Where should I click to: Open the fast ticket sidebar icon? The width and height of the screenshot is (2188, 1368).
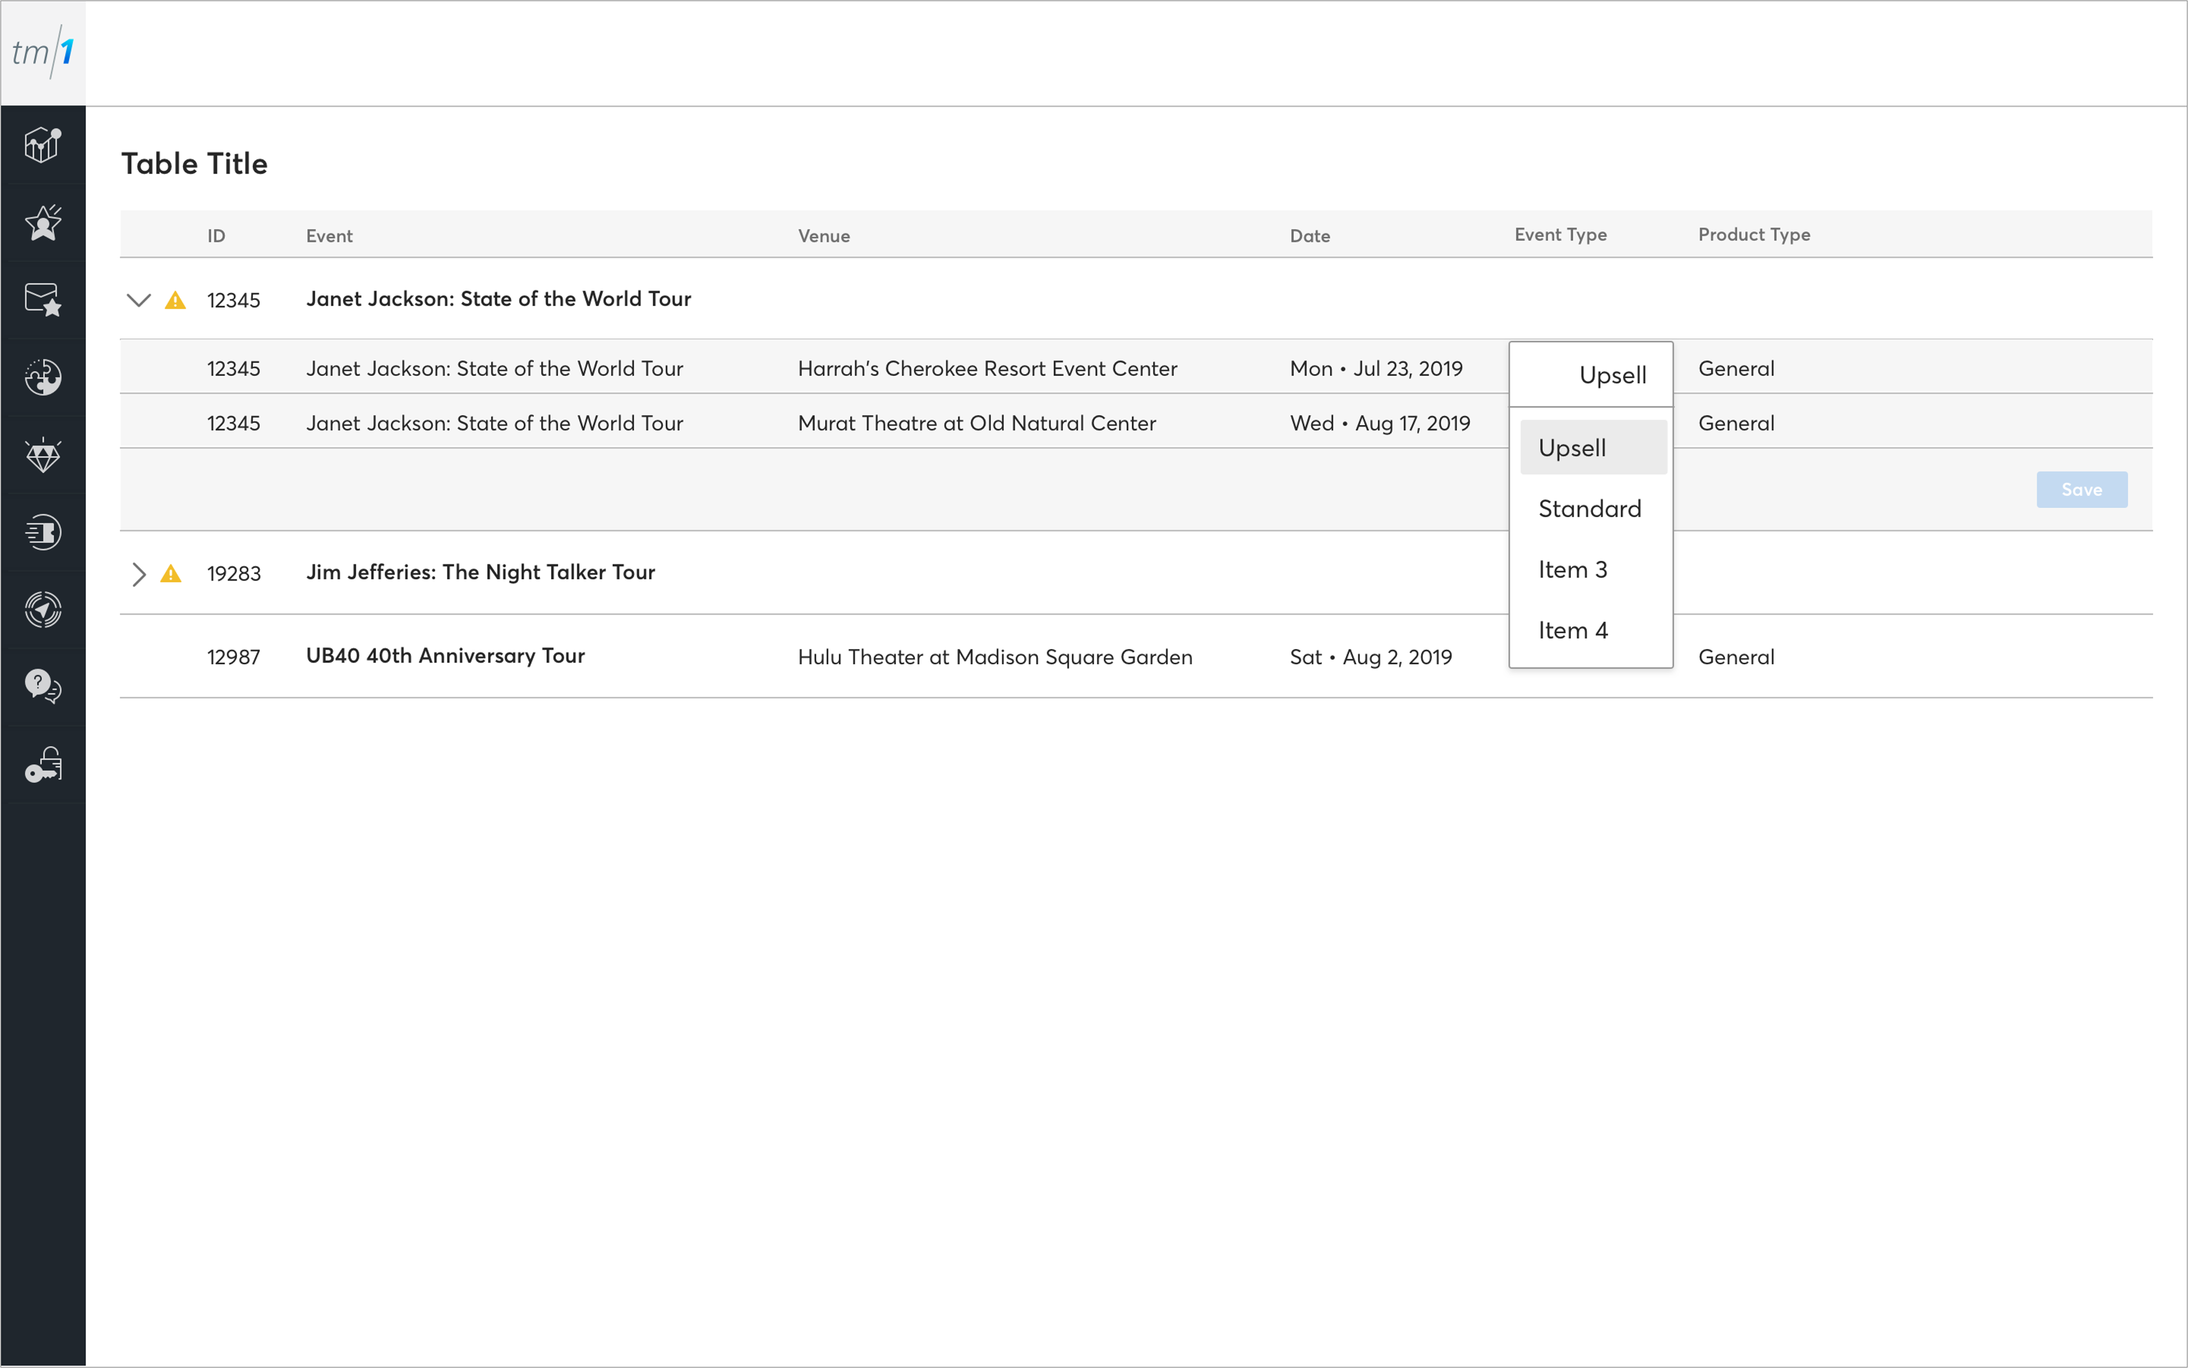[x=43, y=532]
